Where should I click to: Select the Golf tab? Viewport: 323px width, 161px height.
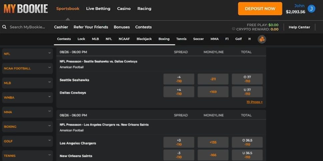tap(239, 39)
